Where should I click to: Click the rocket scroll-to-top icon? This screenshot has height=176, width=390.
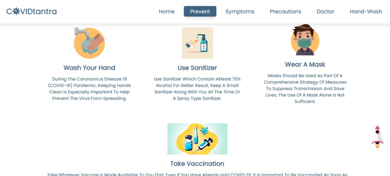click(x=377, y=137)
